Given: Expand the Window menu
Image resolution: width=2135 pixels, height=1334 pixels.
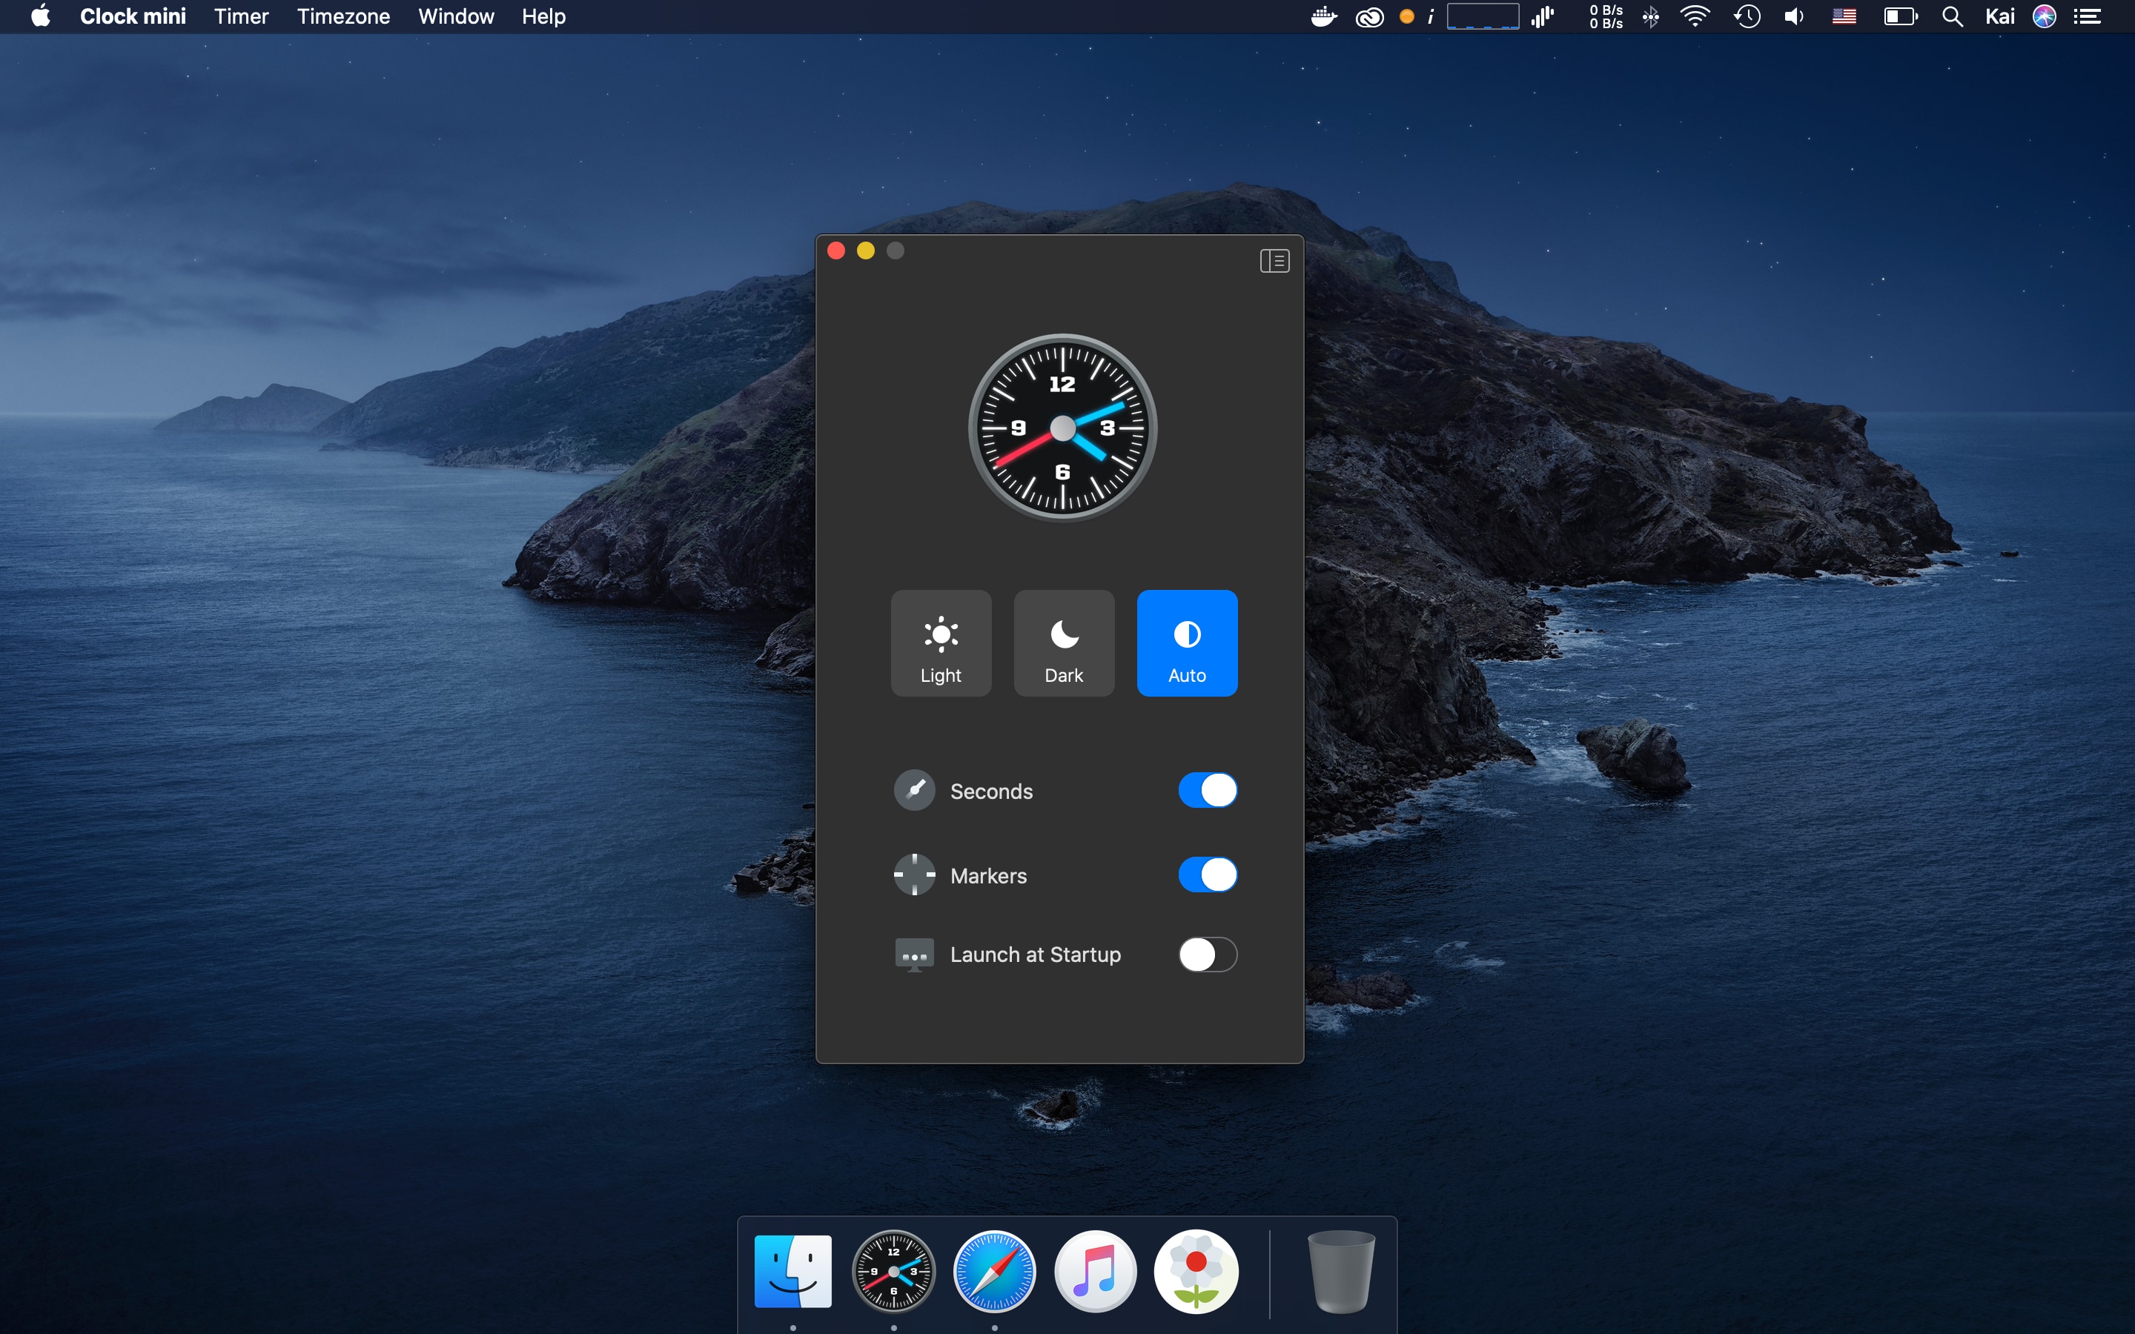Looking at the screenshot, I should [x=455, y=17].
